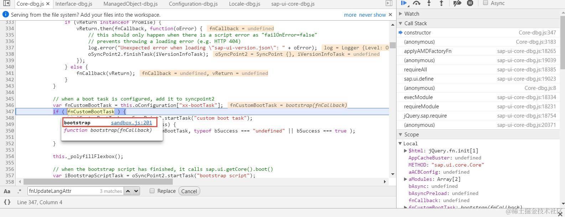Tick the Replace checkbox
This screenshot has height=217, width=565.
pyautogui.click(x=152, y=191)
